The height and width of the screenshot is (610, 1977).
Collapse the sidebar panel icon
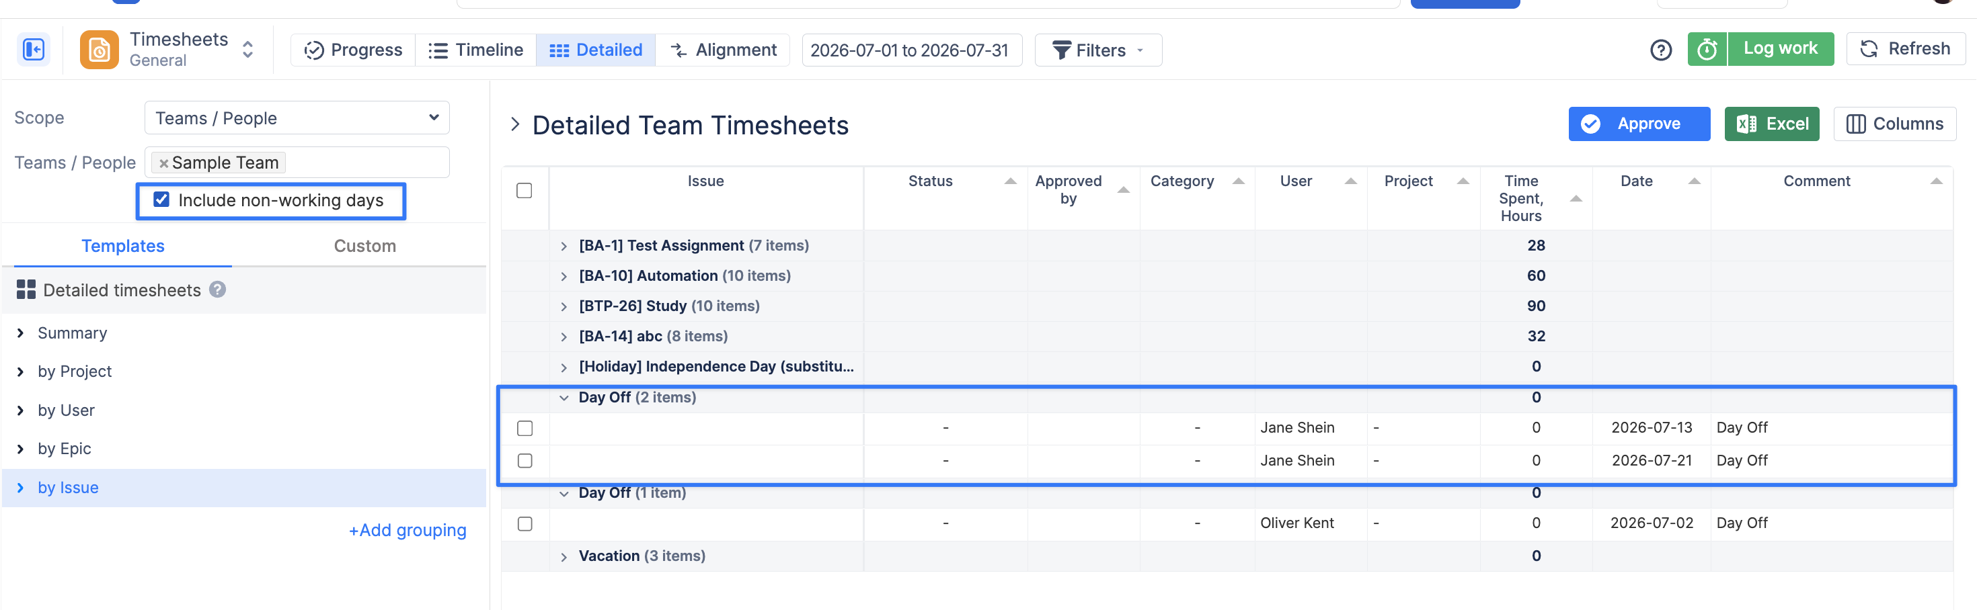pos(34,50)
